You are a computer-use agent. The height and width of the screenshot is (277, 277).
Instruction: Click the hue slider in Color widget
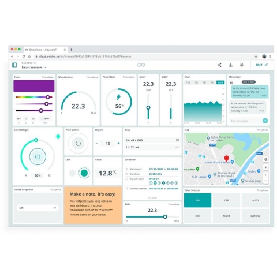[x=34, y=97]
